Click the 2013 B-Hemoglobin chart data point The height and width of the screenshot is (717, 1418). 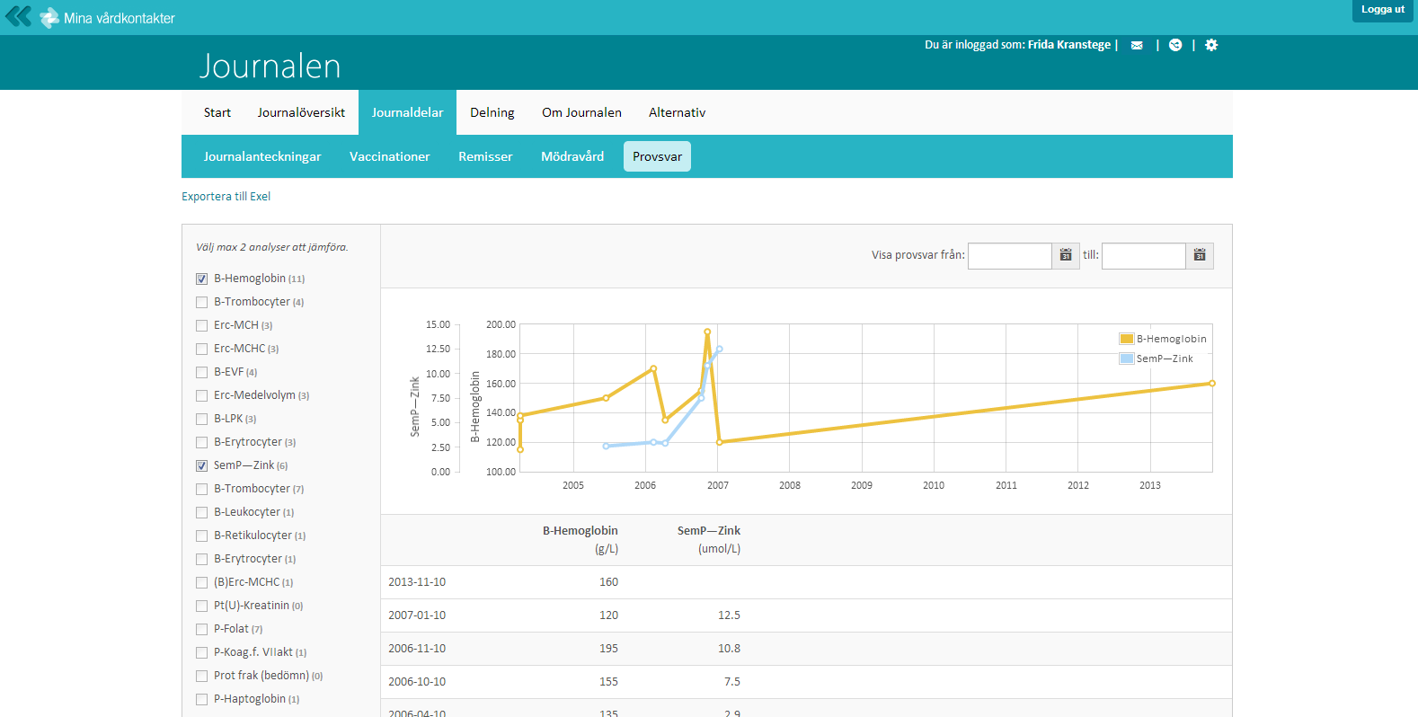coord(1212,384)
